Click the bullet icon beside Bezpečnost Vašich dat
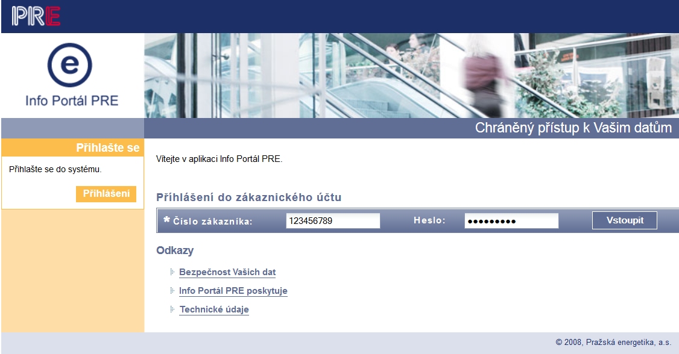 (172, 272)
